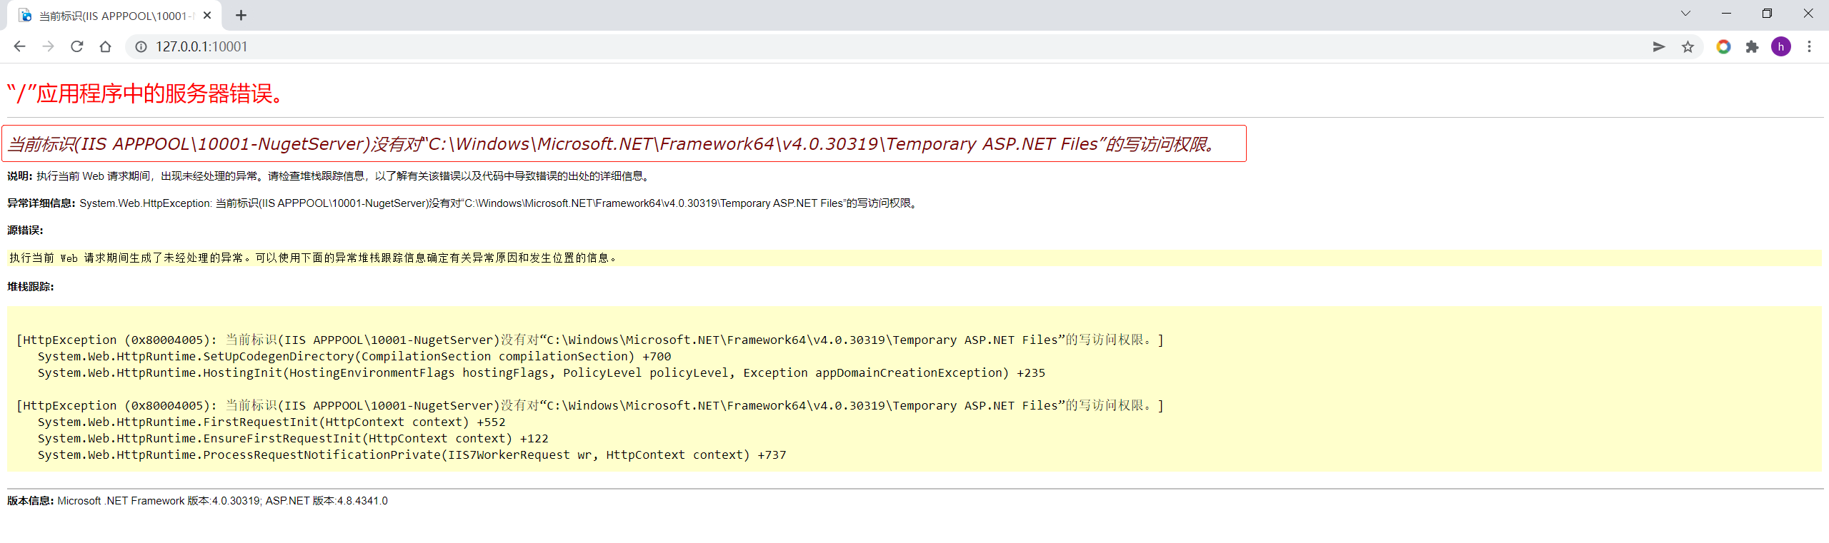The height and width of the screenshot is (543, 1829).
Task: Click the yellow 执行当前 Web 请求期间 source error text
Action: (313, 258)
